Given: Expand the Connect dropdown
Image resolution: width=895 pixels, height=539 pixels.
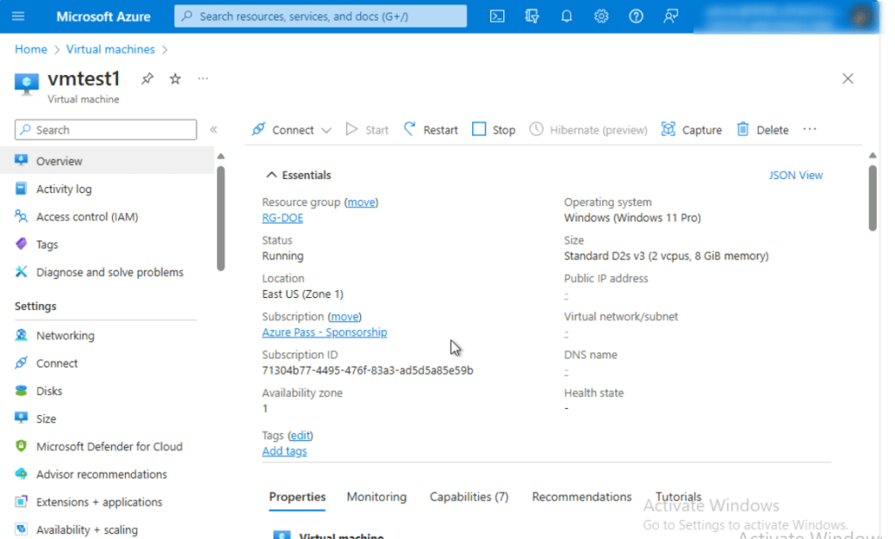Looking at the screenshot, I should tap(326, 130).
